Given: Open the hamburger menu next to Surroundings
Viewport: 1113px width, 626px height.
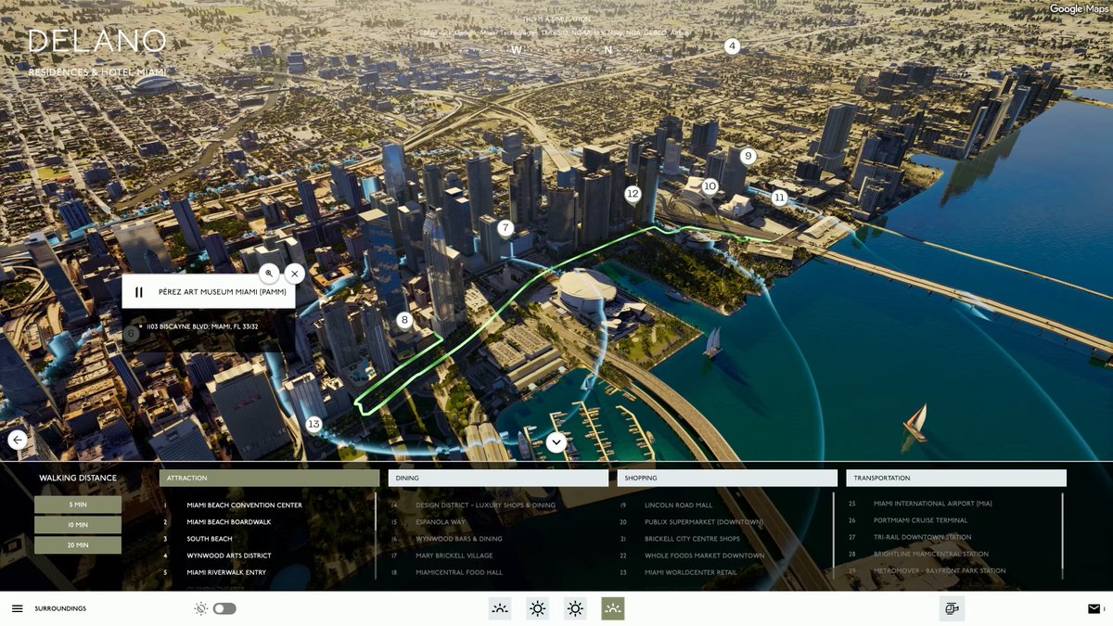Looking at the screenshot, I should (17, 608).
